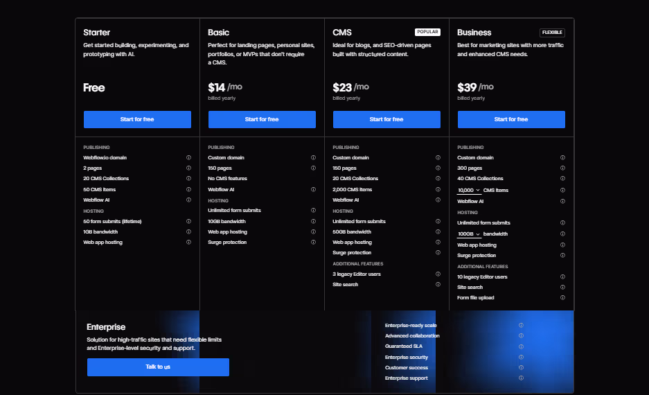The image size is (649, 395).
Task: Click info icon for 40 CMS Collections
Action: 562,179
